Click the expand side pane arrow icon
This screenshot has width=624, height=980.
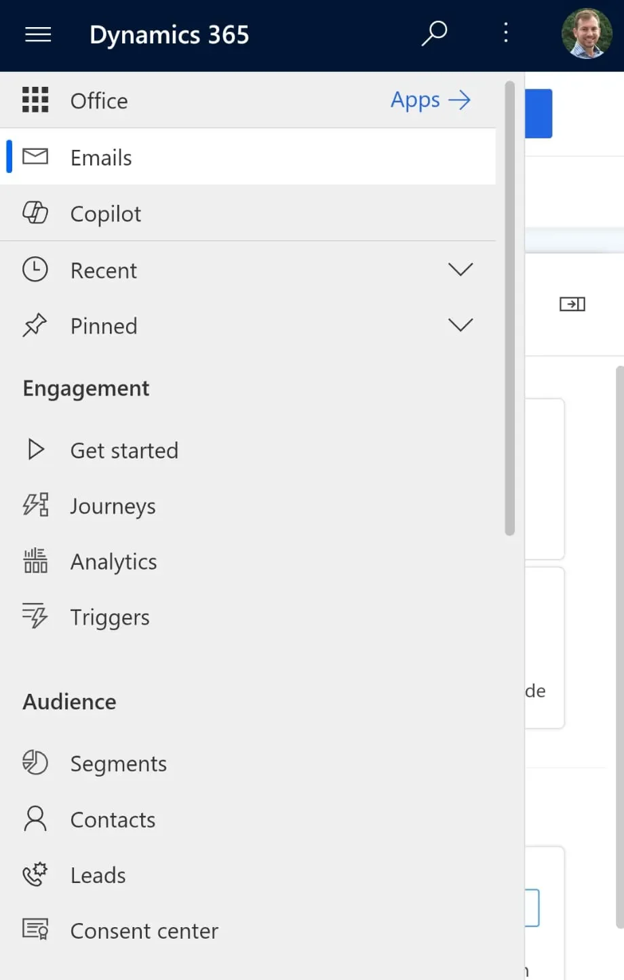pos(572,304)
